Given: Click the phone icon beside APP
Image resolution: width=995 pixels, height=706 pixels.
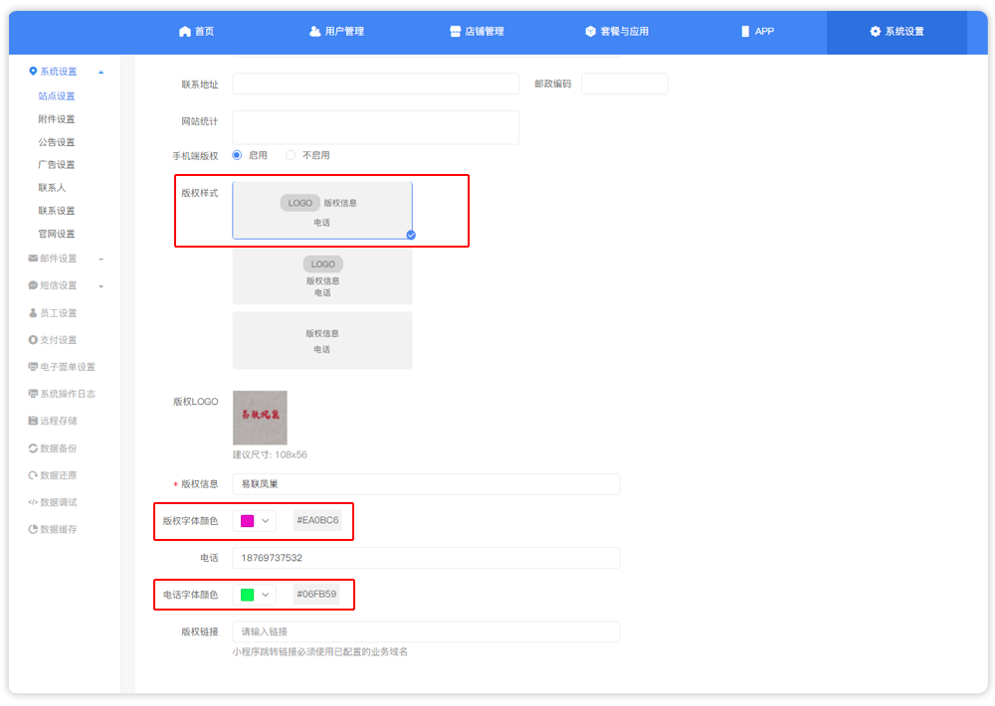Looking at the screenshot, I should click(x=745, y=31).
